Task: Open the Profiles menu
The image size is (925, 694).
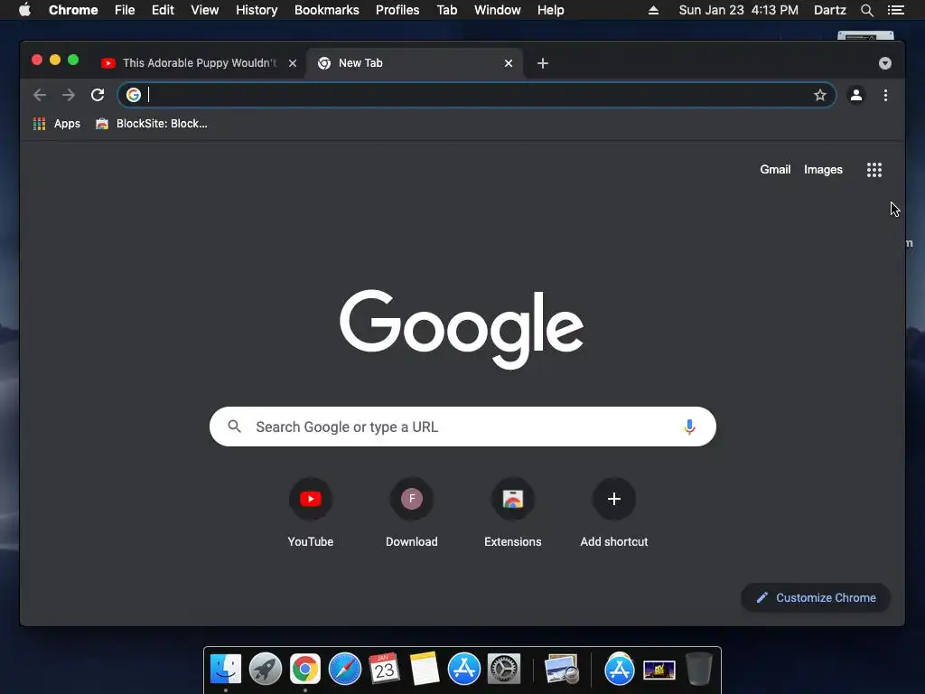Action: pos(397,10)
